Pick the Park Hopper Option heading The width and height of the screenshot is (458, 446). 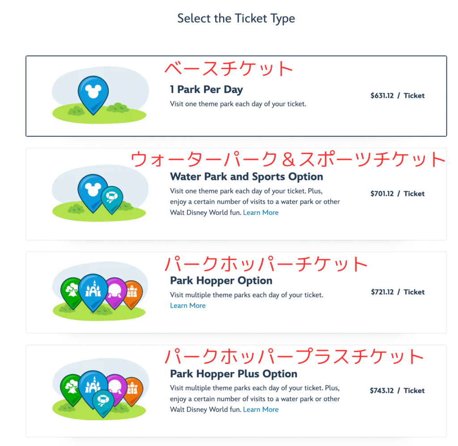click(221, 281)
